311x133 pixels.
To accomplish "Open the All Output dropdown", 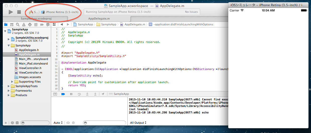I will (138, 123).
